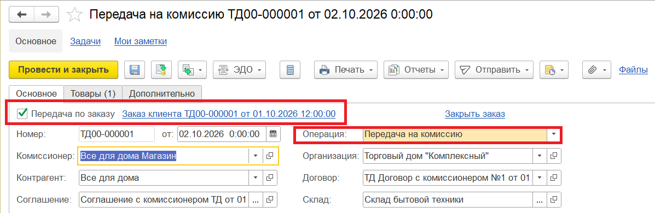The image size is (655, 213).
Task: Click the Соглашение field
Action: coord(163,200)
